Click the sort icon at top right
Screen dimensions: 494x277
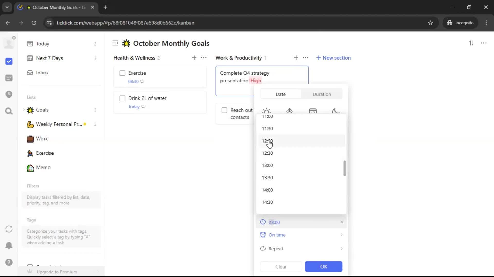click(471, 43)
